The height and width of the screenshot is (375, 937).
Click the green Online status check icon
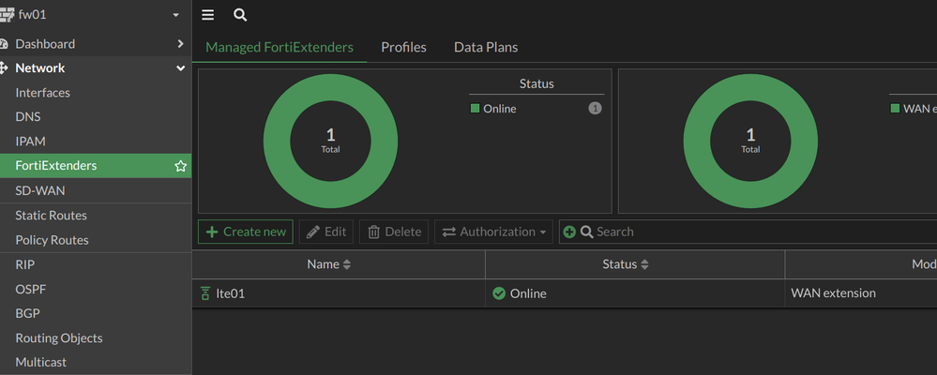(x=499, y=293)
